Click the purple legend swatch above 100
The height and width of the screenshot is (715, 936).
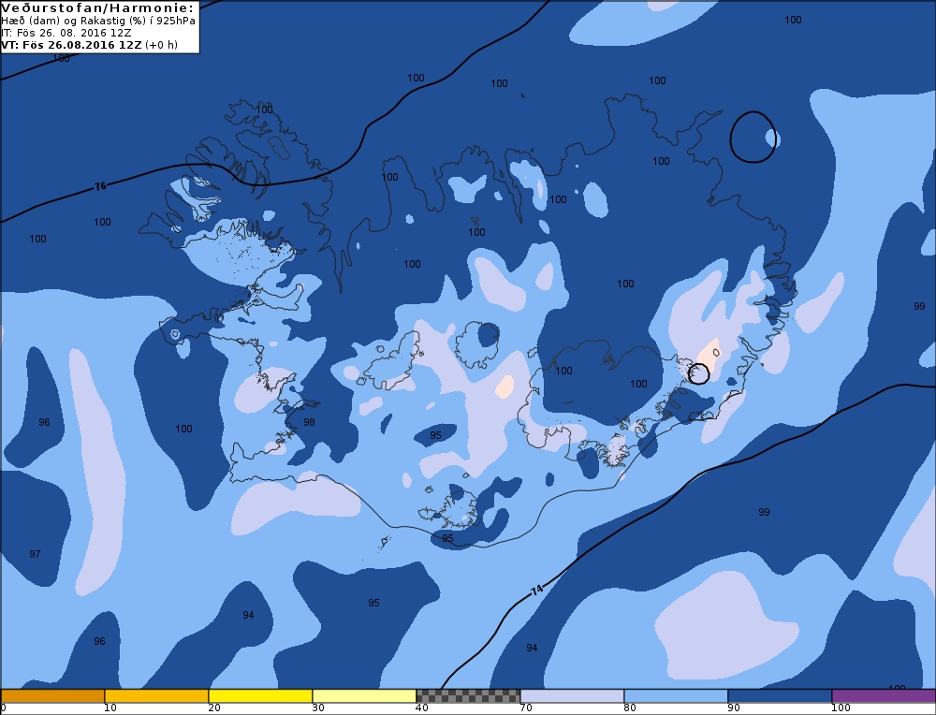pyautogui.click(x=884, y=696)
